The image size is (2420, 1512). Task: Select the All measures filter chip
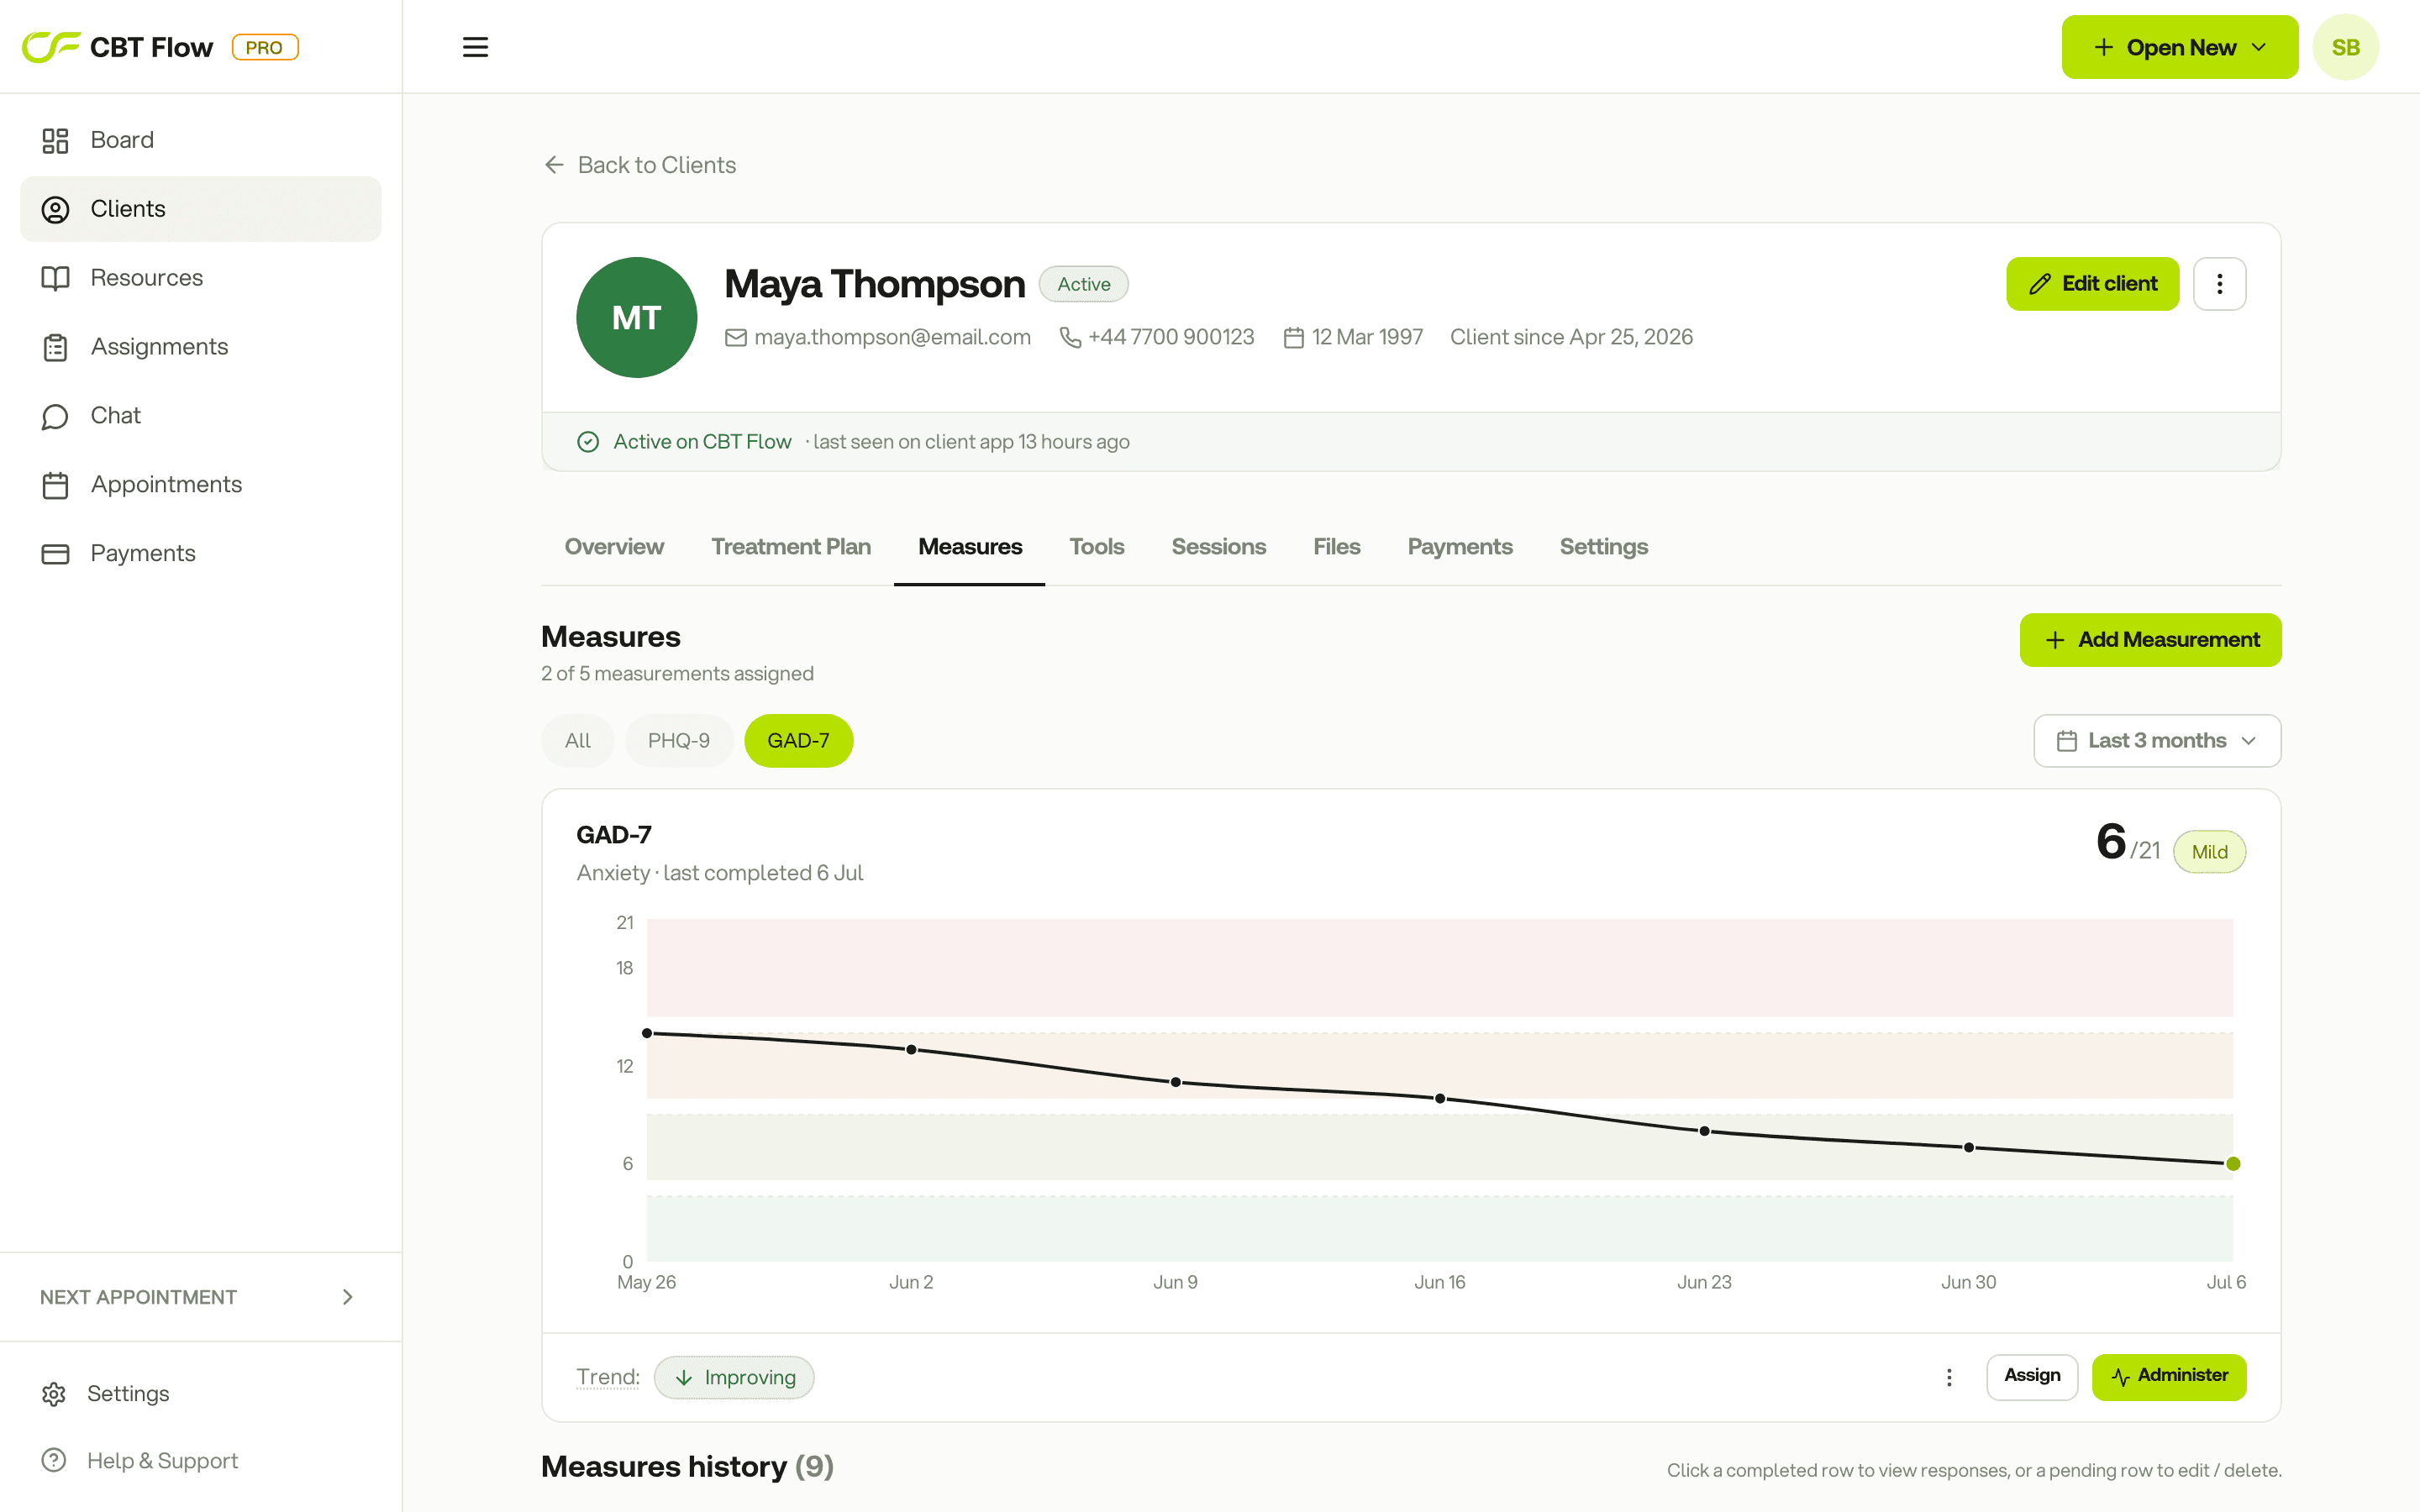[578, 741]
